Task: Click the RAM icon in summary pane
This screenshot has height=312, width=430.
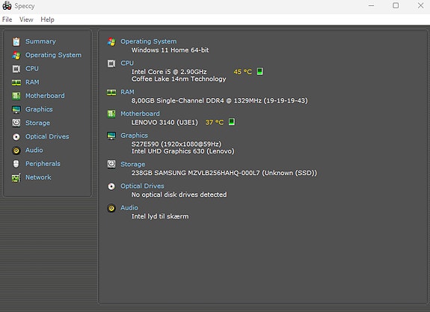Action: pyautogui.click(x=111, y=92)
